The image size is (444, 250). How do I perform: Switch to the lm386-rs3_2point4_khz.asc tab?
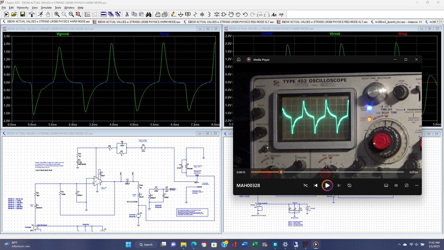click(x=396, y=22)
